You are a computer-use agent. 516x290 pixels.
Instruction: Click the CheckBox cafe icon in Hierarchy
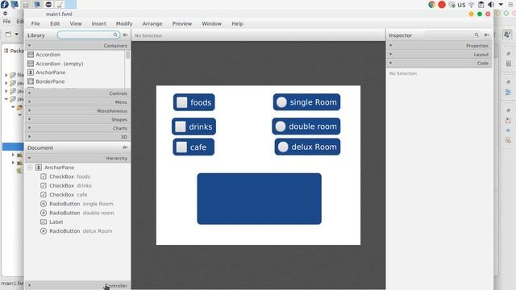(44, 195)
